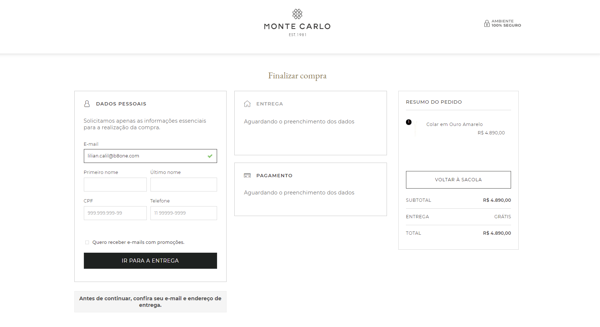Click the credit card icon beside Pagamento
This screenshot has height=327, width=600.
tap(247, 175)
